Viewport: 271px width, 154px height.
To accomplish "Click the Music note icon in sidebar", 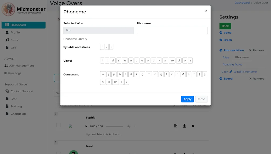I will pyautogui.click(x=7, y=40).
